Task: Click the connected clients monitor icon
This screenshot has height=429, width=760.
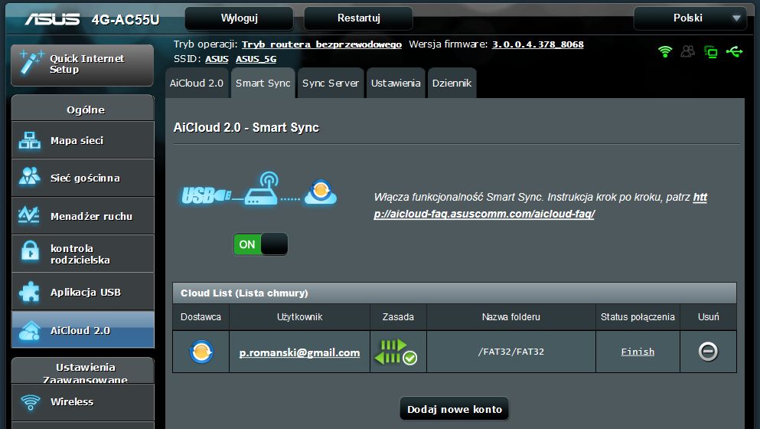Action: (x=710, y=51)
